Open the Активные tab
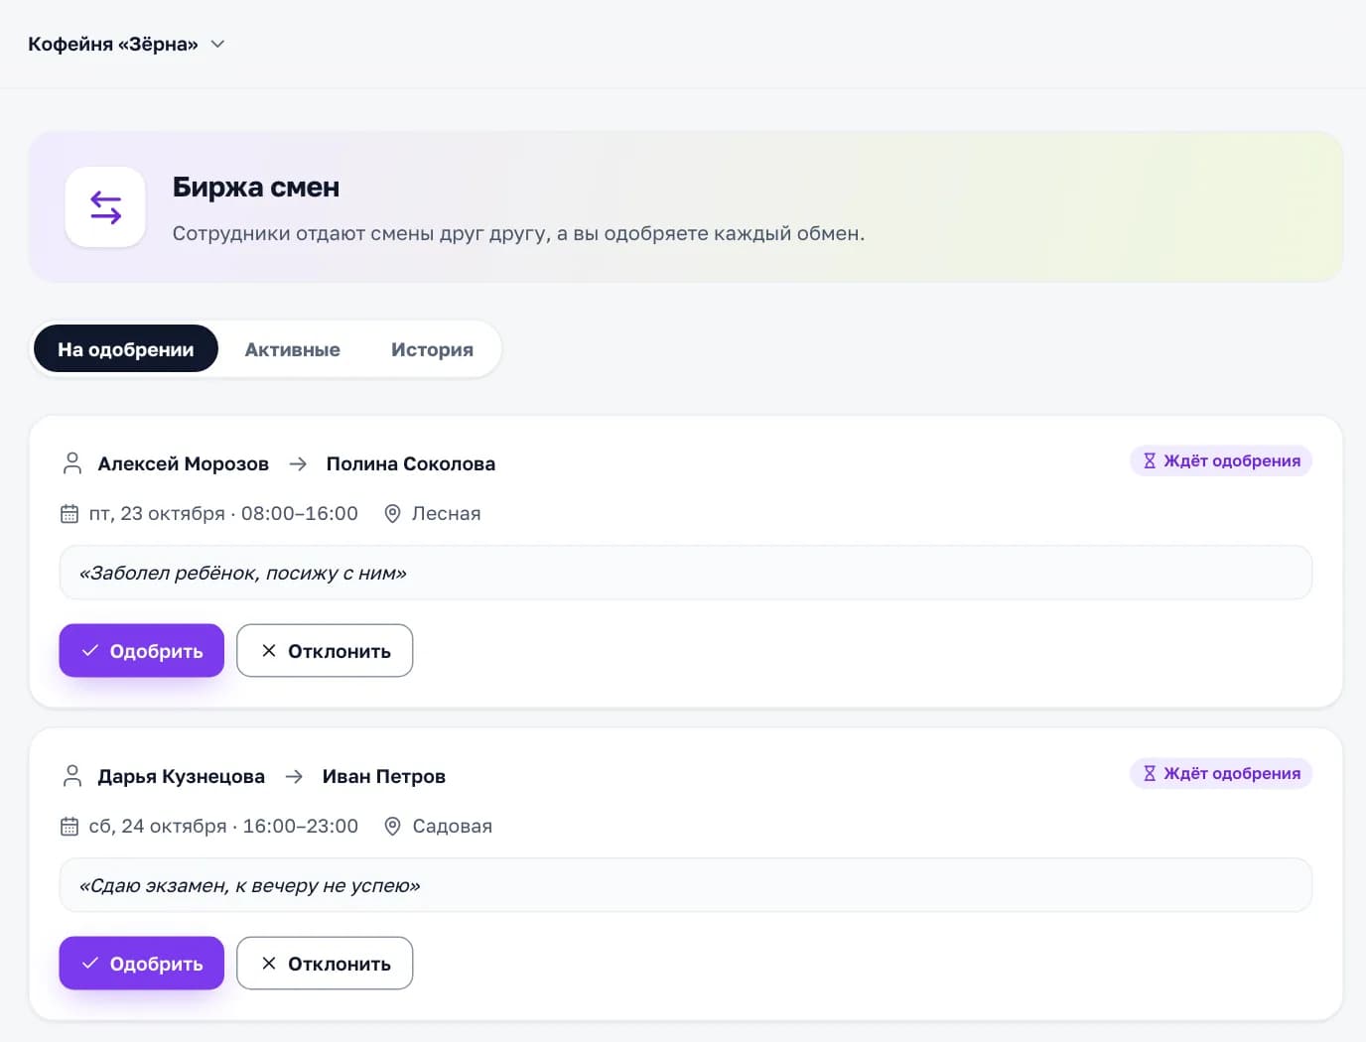 (293, 349)
